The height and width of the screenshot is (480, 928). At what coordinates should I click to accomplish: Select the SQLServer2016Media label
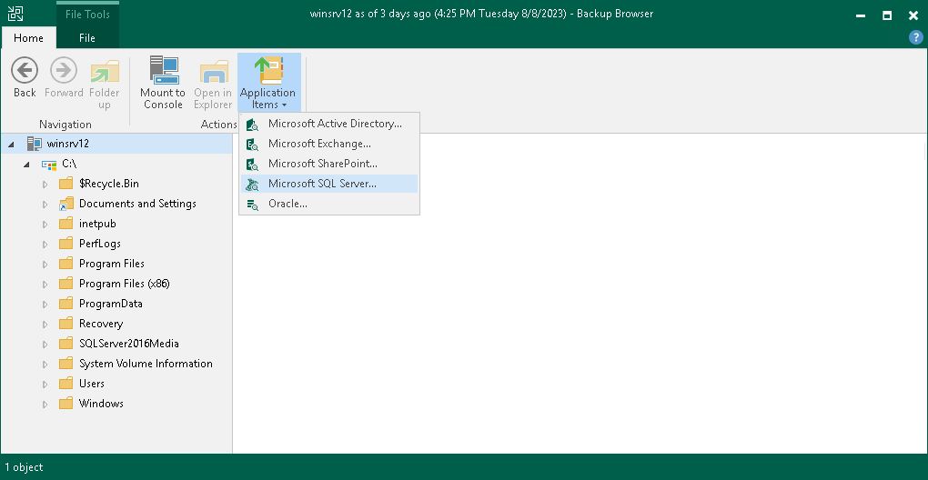click(129, 344)
